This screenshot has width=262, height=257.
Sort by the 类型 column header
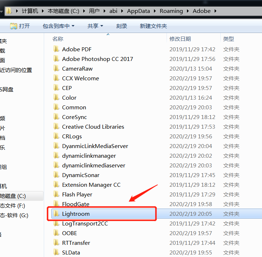[228, 39]
